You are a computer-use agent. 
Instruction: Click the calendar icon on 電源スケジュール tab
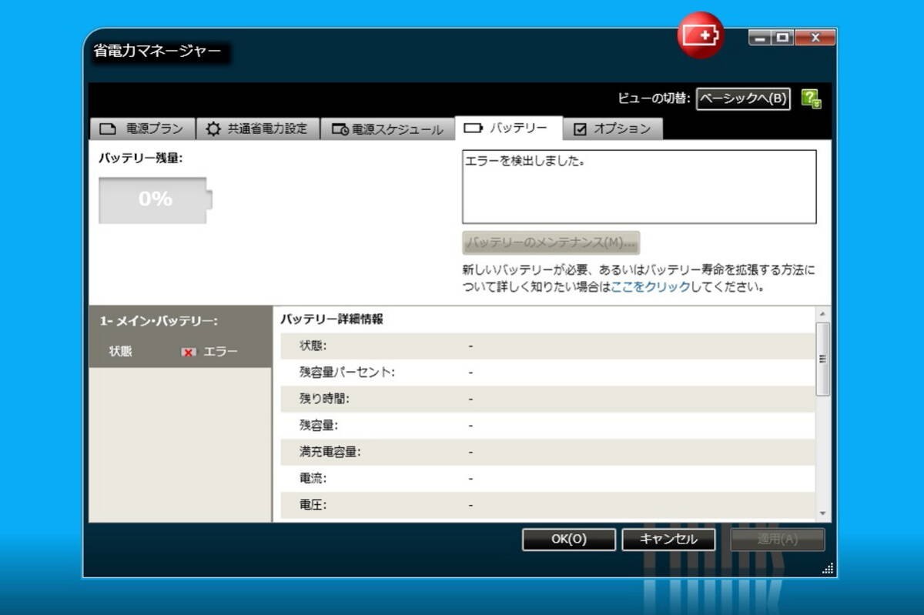click(340, 129)
